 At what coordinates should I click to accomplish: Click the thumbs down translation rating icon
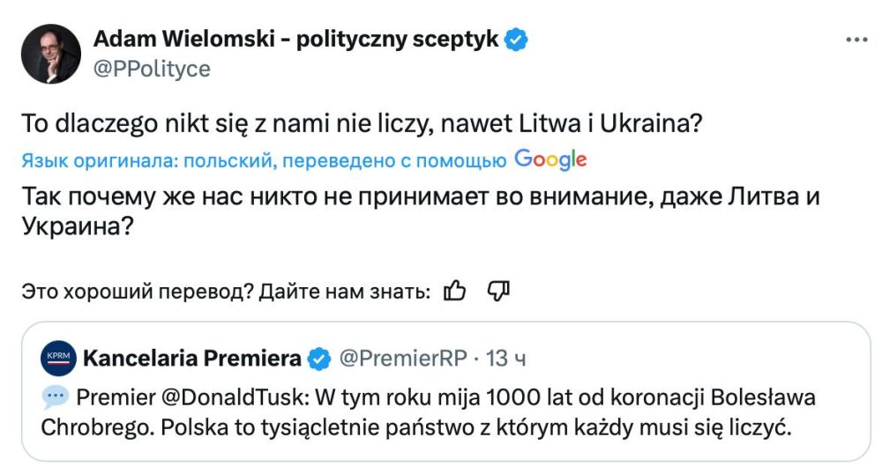click(498, 290)
